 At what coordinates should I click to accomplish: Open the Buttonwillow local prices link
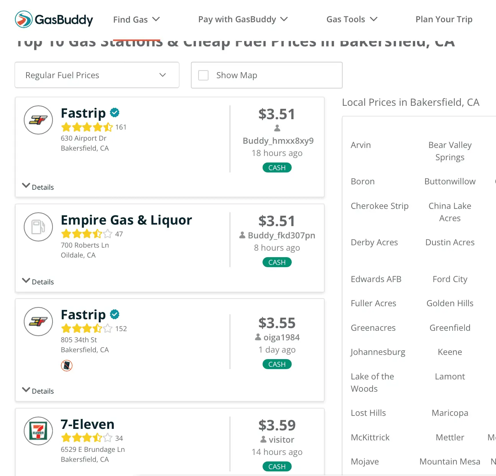[450, 182]
